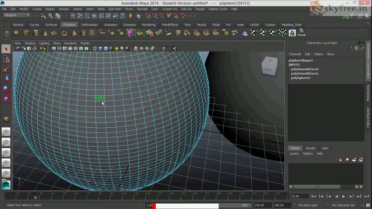Click the viewport Grid display icon
The image size is (372, 209).
pos(54,49)
